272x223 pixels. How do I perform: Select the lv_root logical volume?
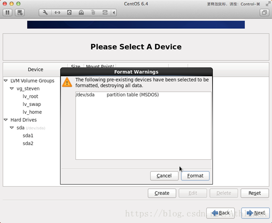coord(30,96)
